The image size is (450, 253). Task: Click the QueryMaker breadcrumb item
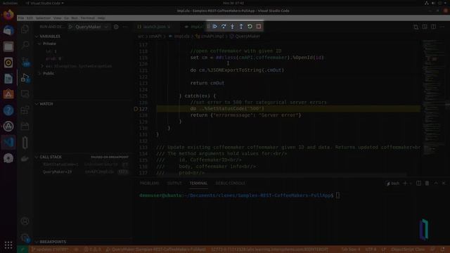[245, 37]
